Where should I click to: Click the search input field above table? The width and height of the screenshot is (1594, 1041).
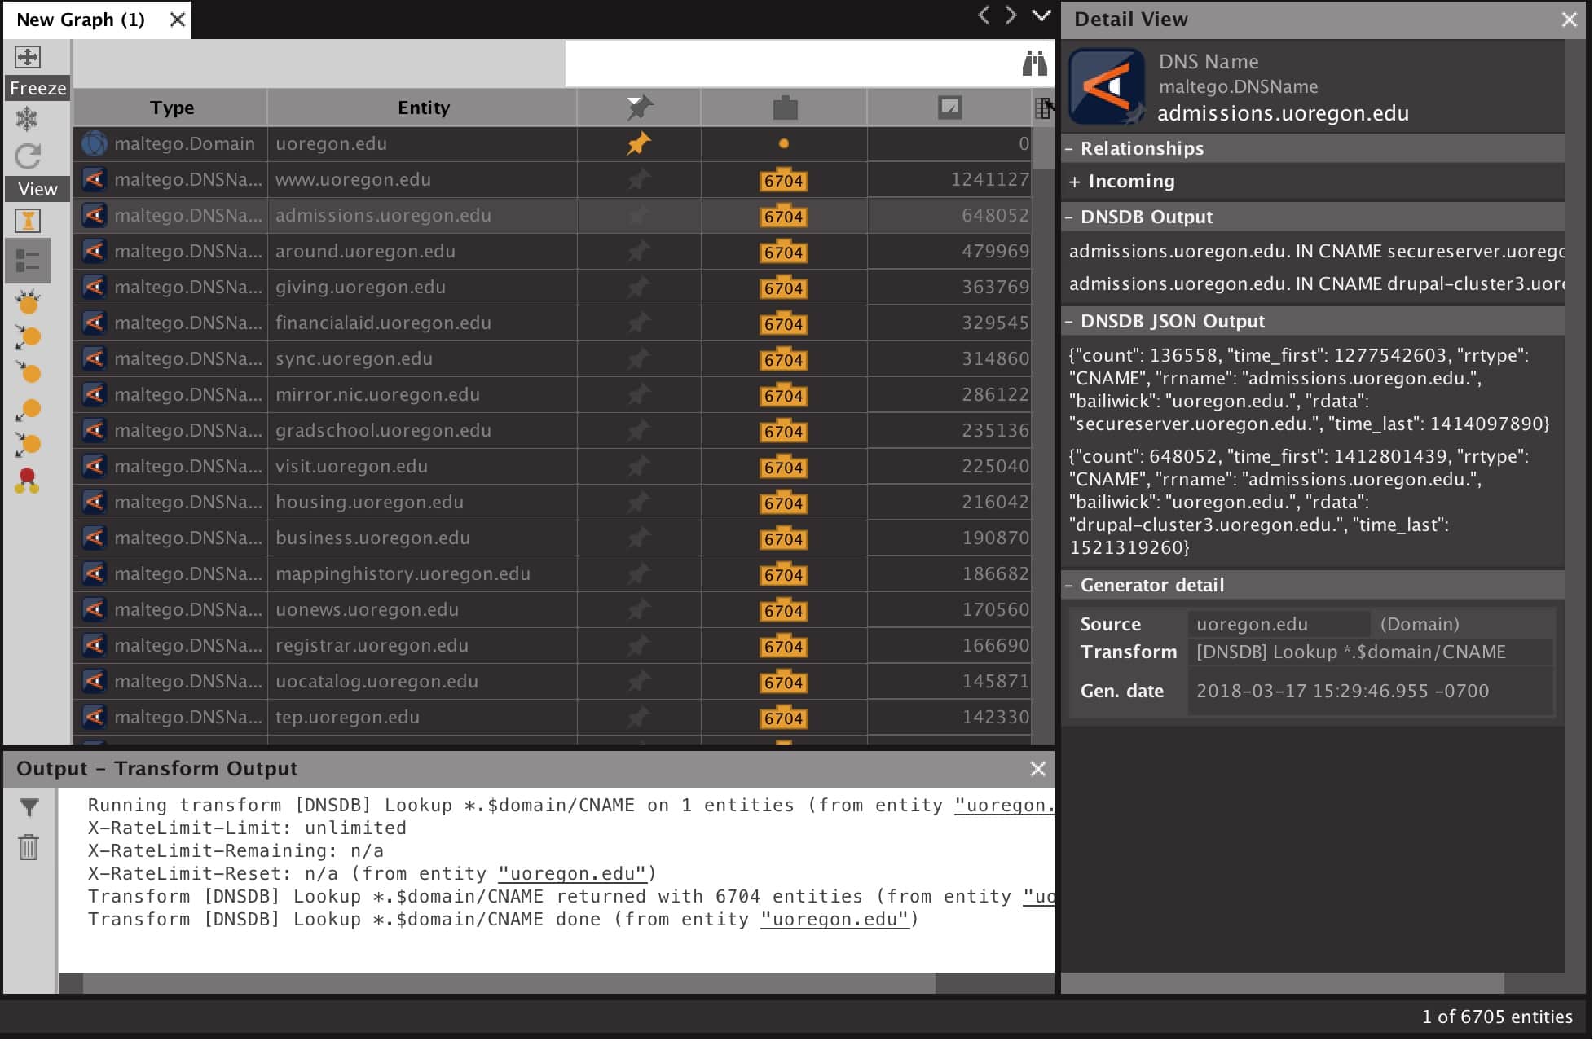tap(790, 64)
